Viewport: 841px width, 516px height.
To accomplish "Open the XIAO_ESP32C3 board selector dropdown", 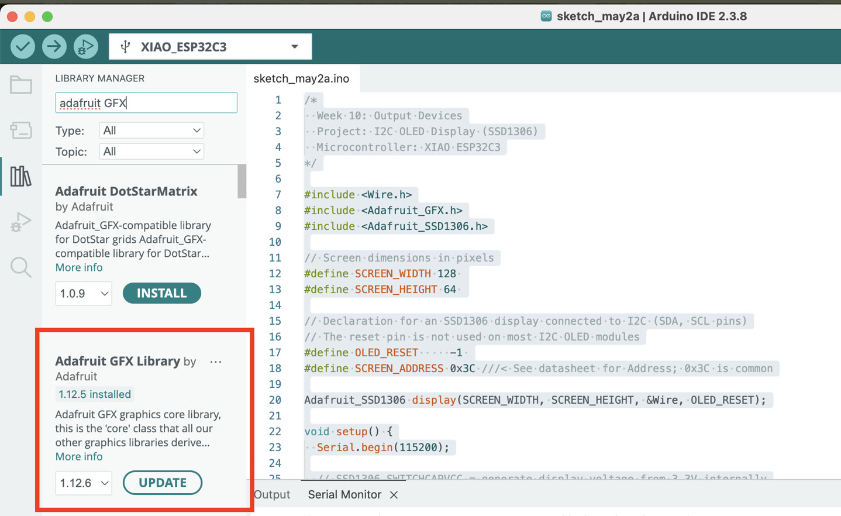I will (x=211, y=47).
